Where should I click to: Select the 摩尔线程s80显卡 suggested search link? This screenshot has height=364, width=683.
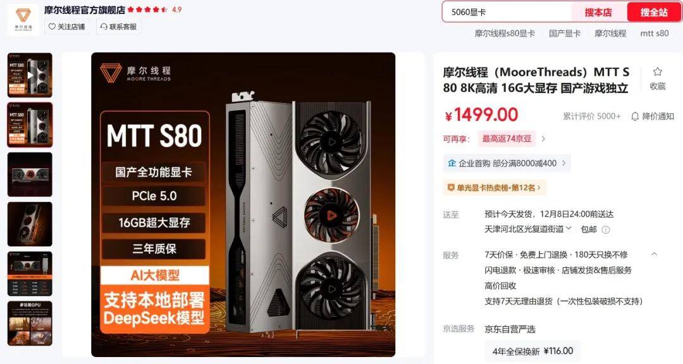click(505, 33)
